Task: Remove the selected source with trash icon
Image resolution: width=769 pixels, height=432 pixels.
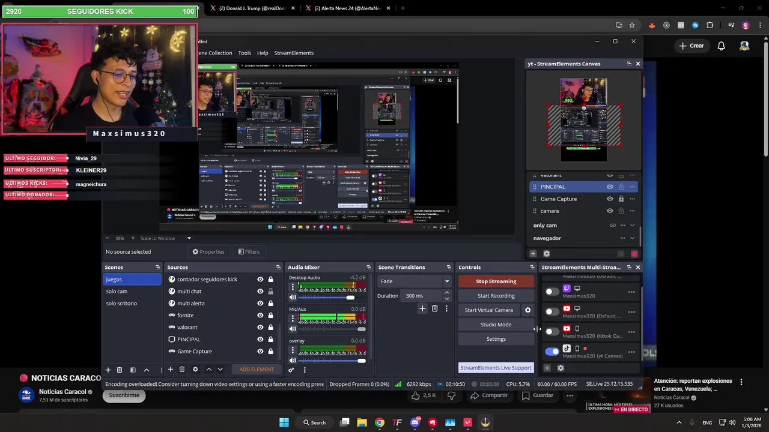Action: [182, 369]
